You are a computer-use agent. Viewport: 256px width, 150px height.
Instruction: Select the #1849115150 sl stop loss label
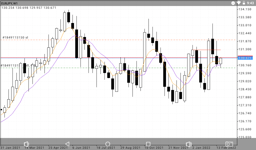tap(15, 37)
